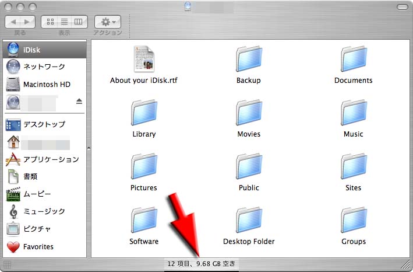Select the Groups folder icon
The height and width of the screenshot is (272, 413).
[x=354, y=220]
